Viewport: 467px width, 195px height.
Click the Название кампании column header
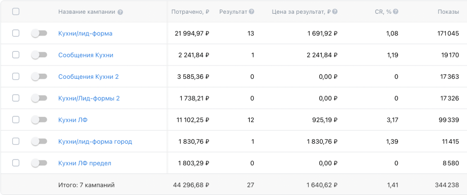(x=87, y=12)
